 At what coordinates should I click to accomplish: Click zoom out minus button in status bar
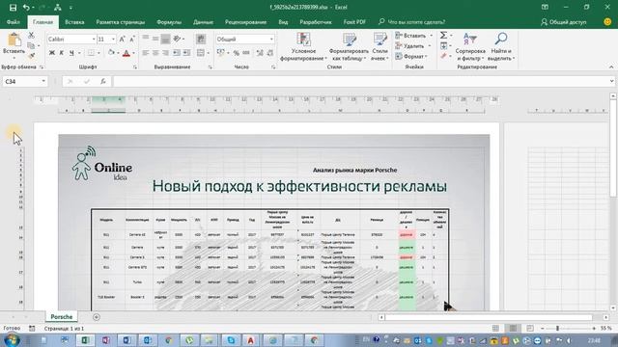pyautogui.click(x=543, y=328)
